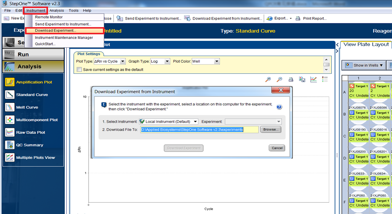Open the Help menu

[87, 11]
